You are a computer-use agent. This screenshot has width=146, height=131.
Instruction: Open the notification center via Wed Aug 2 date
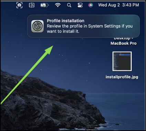(x=109, y=5)
